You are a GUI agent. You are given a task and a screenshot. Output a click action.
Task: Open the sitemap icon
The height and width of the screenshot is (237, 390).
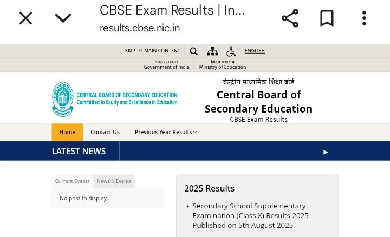tap(212, 51)
